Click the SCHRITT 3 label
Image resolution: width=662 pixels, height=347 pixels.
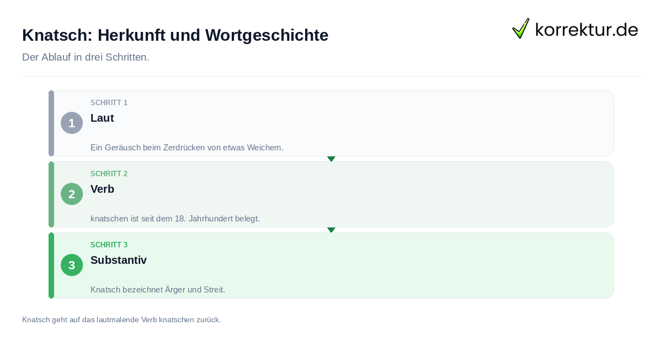[109, 245]
